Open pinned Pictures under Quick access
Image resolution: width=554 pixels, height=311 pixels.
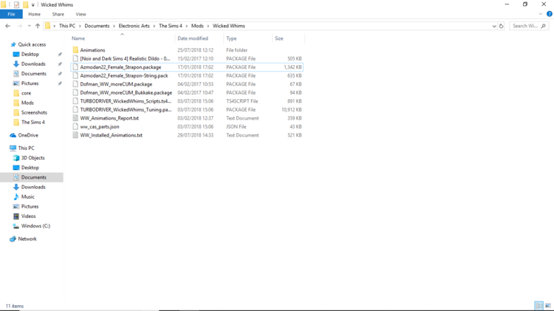click(30, 83)
